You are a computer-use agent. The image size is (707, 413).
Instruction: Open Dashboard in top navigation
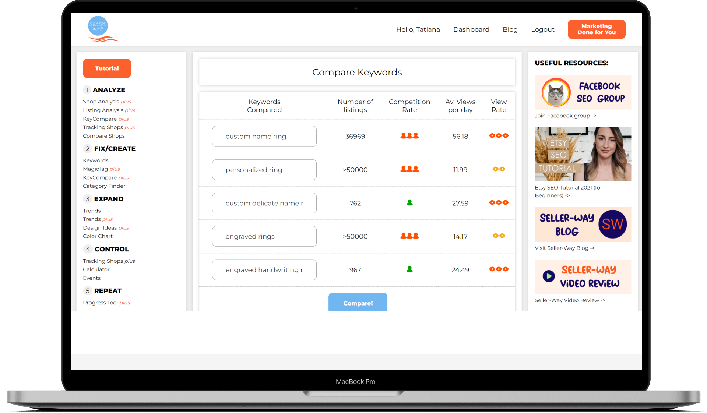[471, 29]
